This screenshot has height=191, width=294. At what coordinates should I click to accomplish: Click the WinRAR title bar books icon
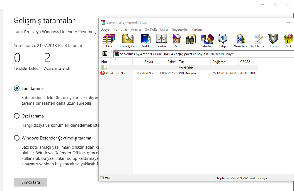click(103, 23)
